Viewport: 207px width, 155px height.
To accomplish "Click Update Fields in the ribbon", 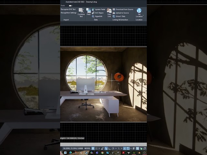I will [99, 9].
